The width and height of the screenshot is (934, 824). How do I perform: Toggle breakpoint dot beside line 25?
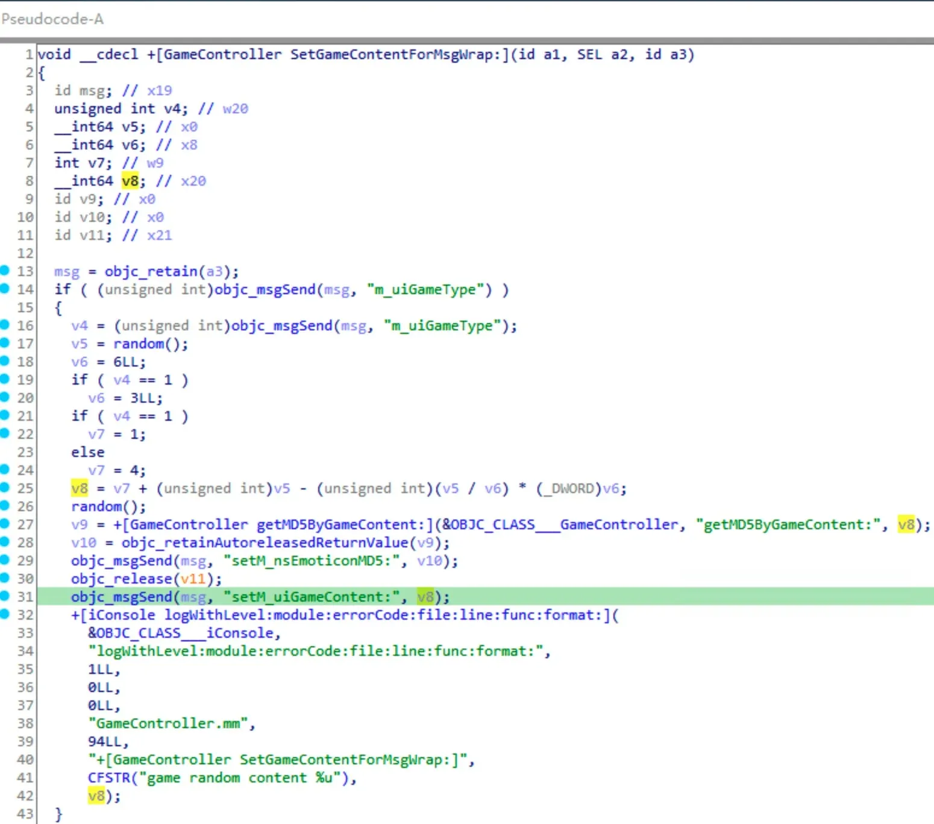pyautogui.click(x=5, y=488)
